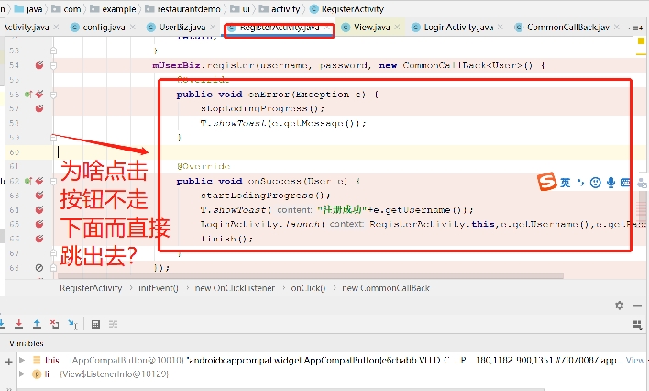Click the Restore Layout icon below gear
Image resolution: width=649 pixels, height=391 pixels.
637,325
